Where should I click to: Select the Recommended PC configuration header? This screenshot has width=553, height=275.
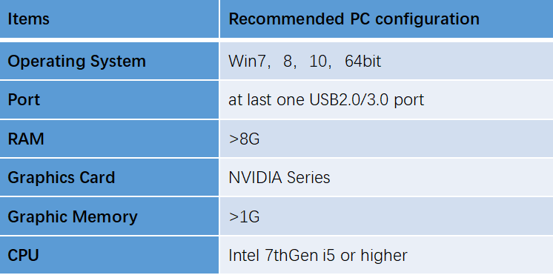click(x=386, y=19)
